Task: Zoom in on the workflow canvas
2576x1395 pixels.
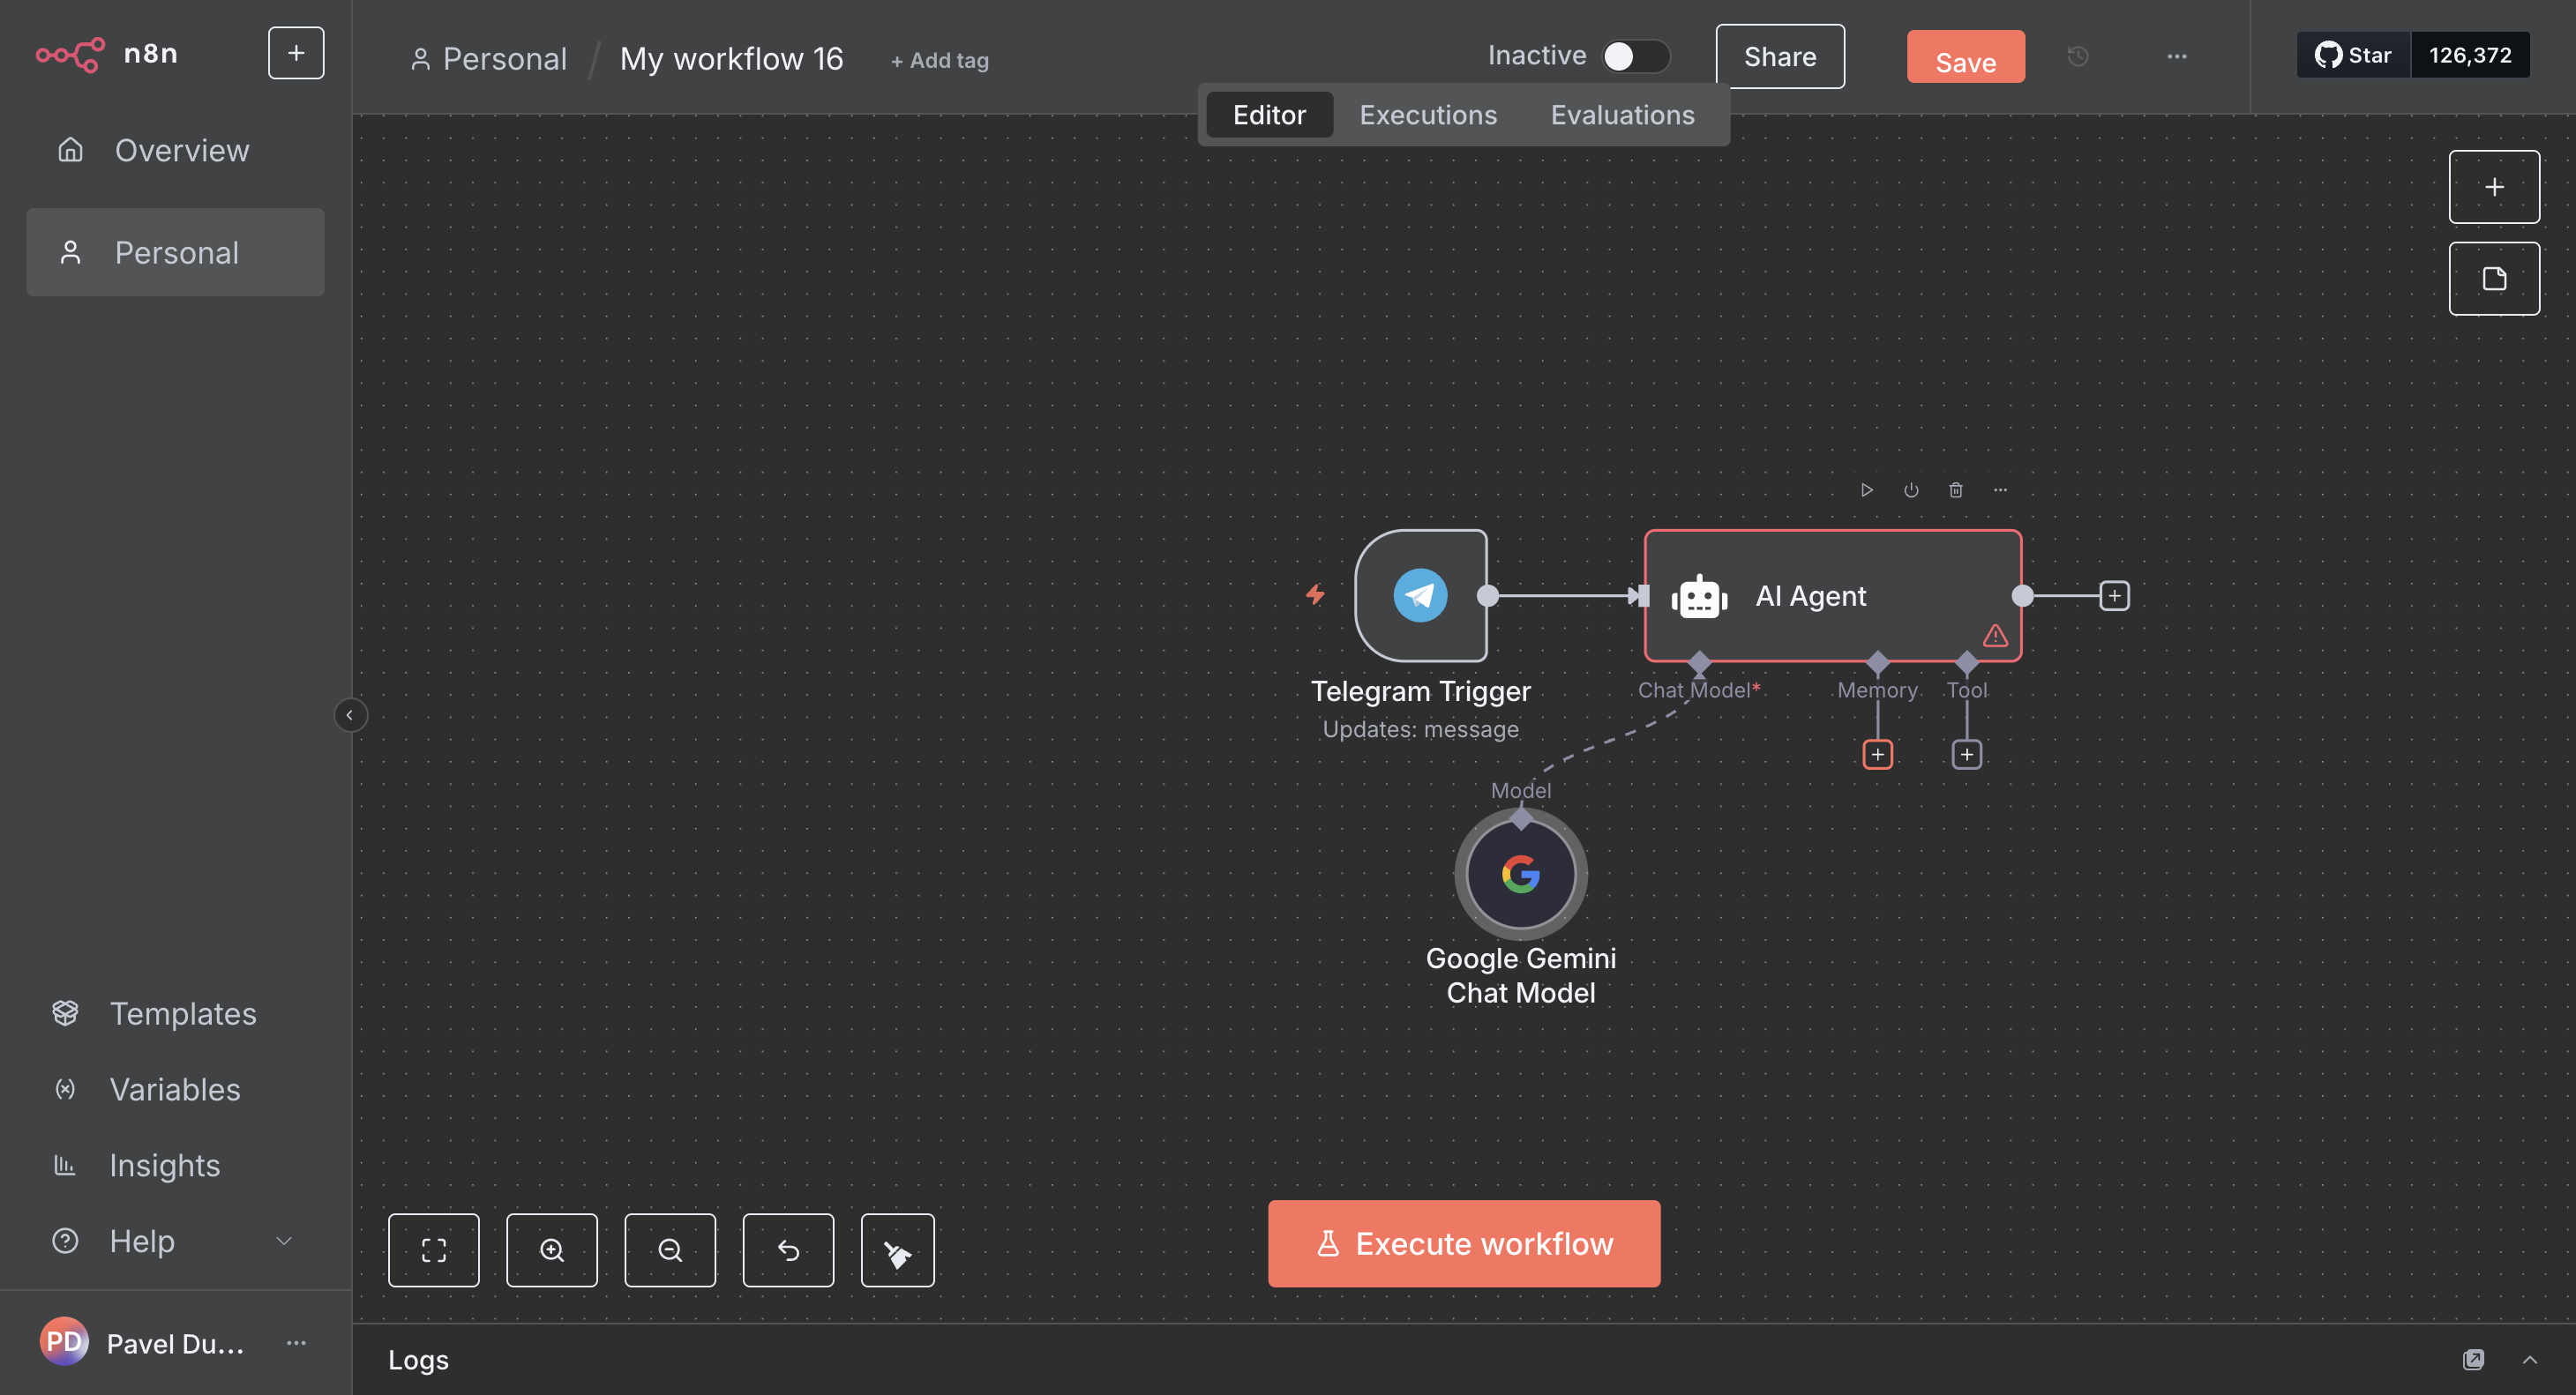Action: tap(551, 1250)
